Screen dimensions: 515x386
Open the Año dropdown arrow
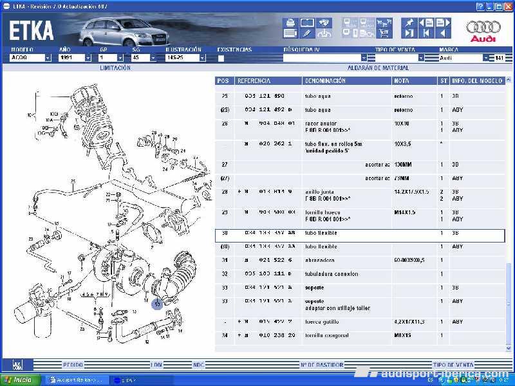click(88, 58)
